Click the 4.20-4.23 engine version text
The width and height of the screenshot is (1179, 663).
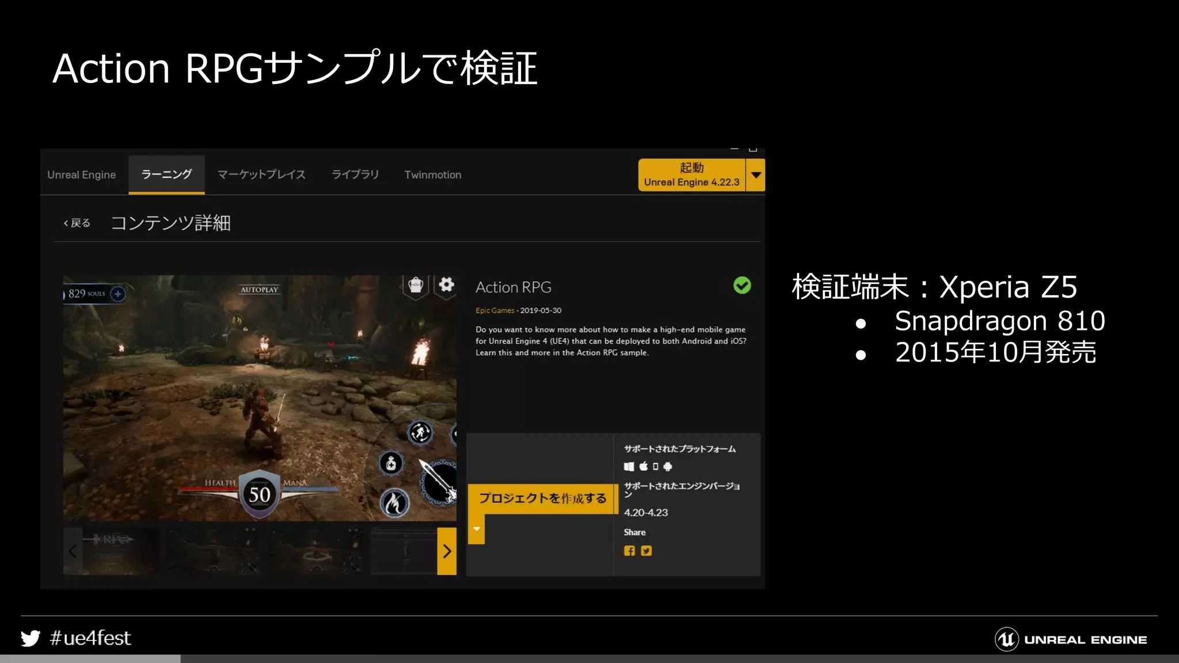646,513
